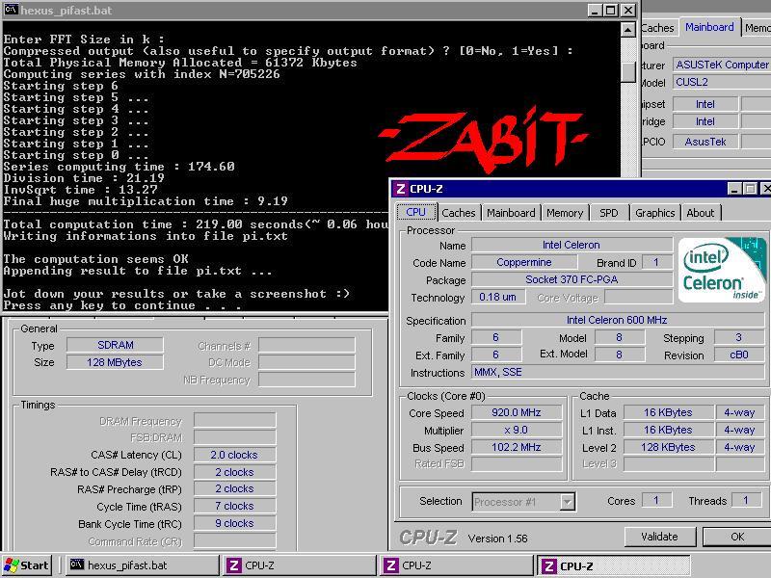This screenshot has height=578, width=771.
Task: Open the first CPU-Z taskbar button
Action: coord(300,565)
